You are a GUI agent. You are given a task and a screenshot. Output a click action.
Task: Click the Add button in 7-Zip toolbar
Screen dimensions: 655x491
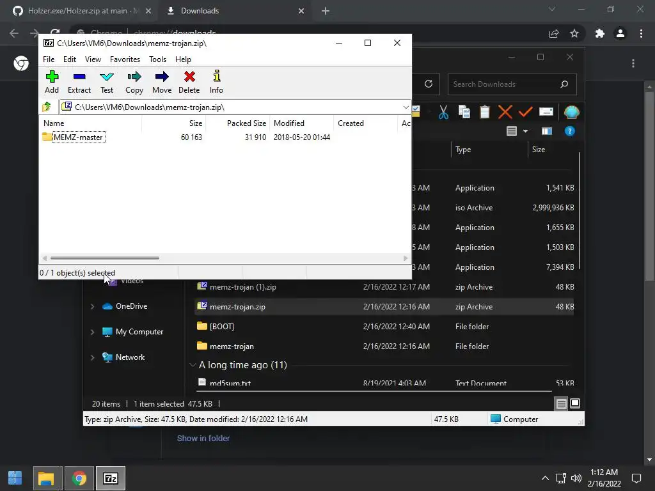[x=52, y=82]
